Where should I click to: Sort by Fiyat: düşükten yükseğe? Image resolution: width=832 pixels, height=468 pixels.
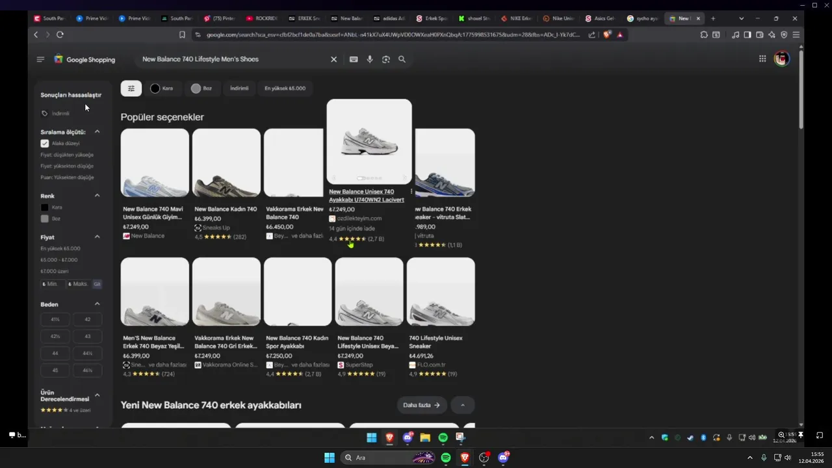point(67,155)
